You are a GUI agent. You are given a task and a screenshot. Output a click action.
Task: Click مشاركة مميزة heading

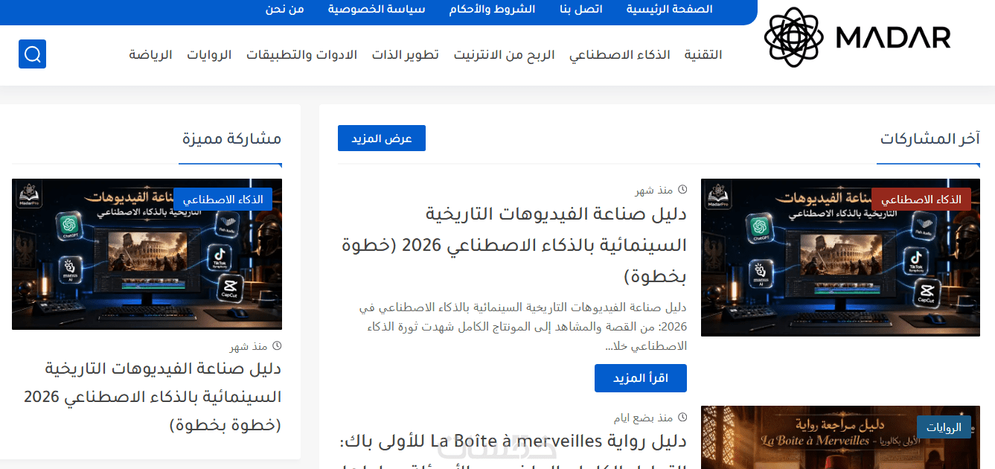tap(232, 138)
